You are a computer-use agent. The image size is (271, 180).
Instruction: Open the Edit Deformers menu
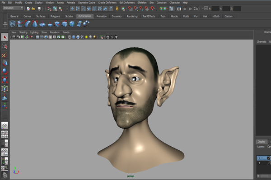[127, 3]
